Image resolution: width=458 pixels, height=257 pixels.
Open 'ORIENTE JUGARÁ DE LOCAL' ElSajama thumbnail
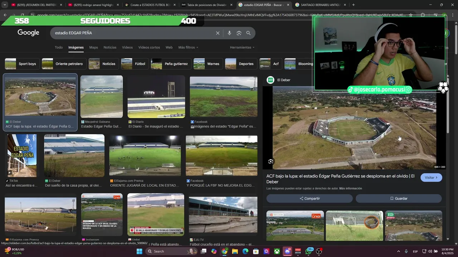(145, 156)
